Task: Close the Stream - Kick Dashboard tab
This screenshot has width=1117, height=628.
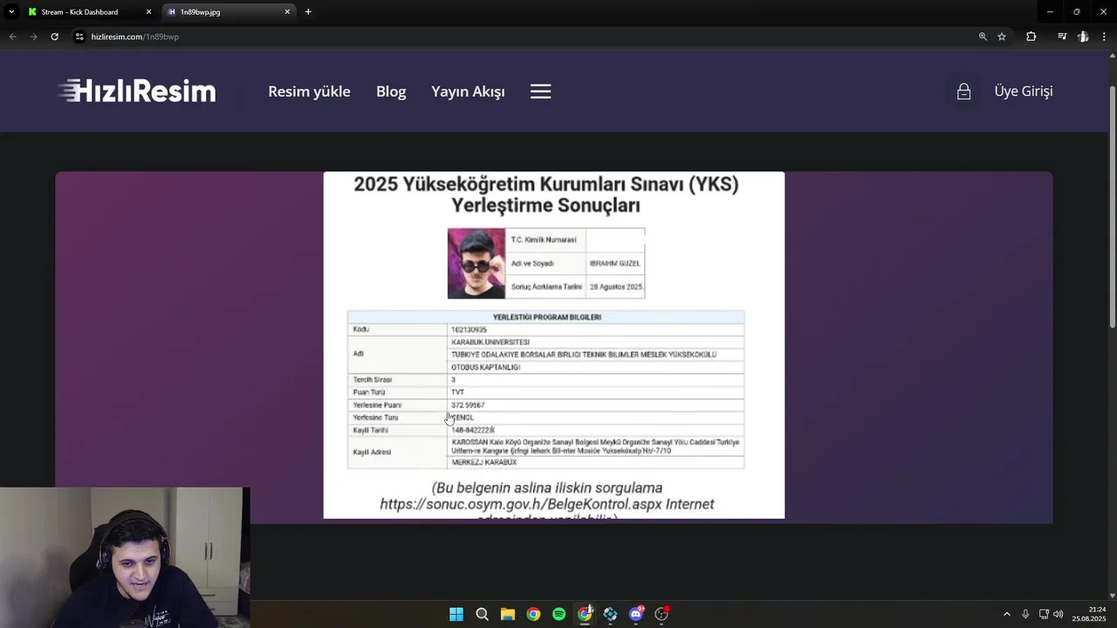Action: (x=148, y=12)
